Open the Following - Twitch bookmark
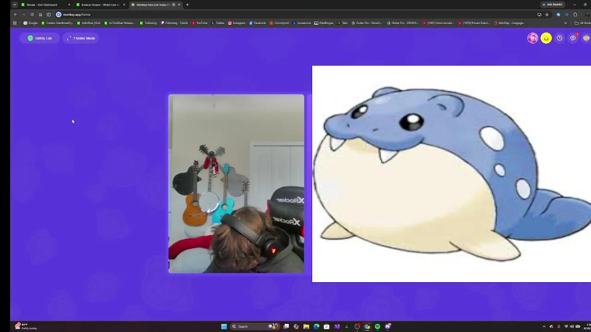This screenshot has height=332, width=591. coord(174,23)
